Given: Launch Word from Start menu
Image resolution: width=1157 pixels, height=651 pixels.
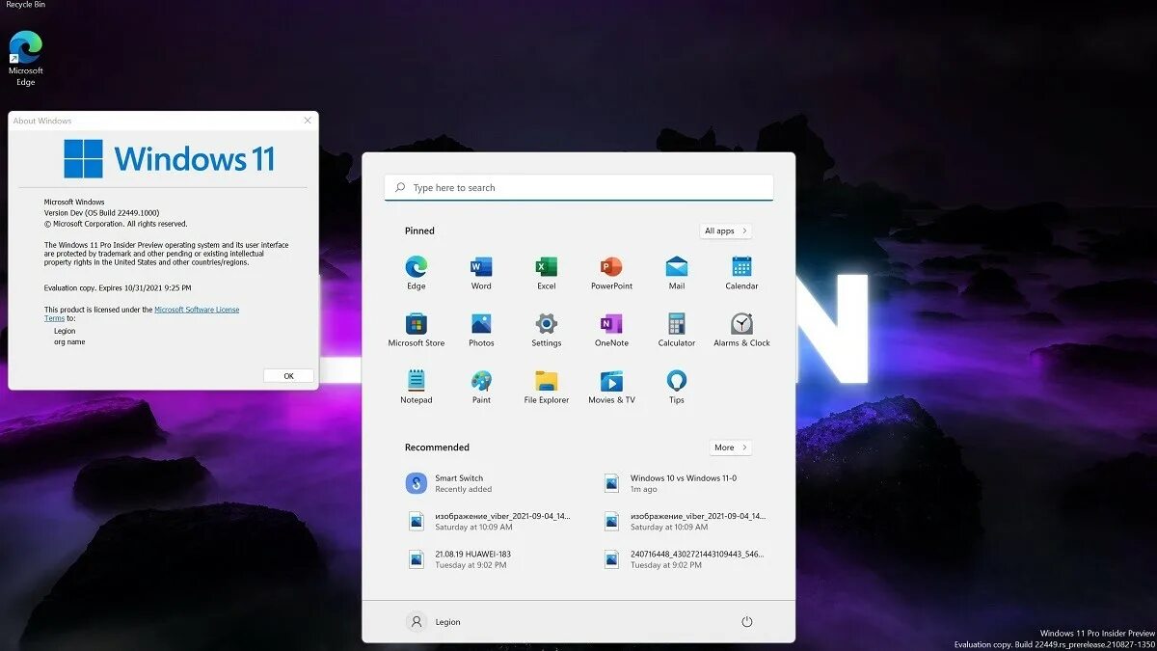Looking at the screenshot, I should (x=481, y=273).
